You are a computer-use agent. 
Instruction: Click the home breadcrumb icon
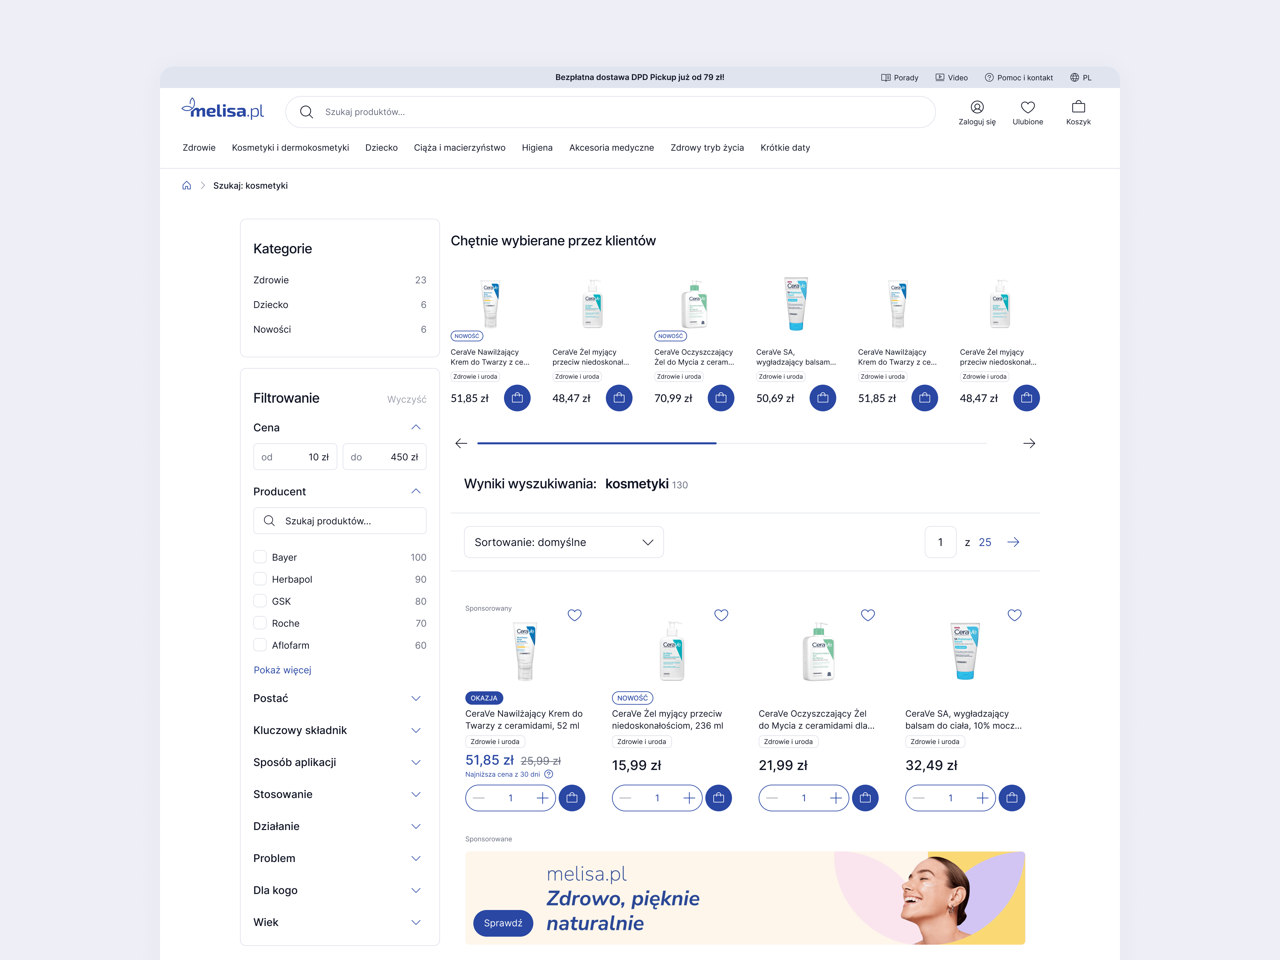tap(186, 186)
